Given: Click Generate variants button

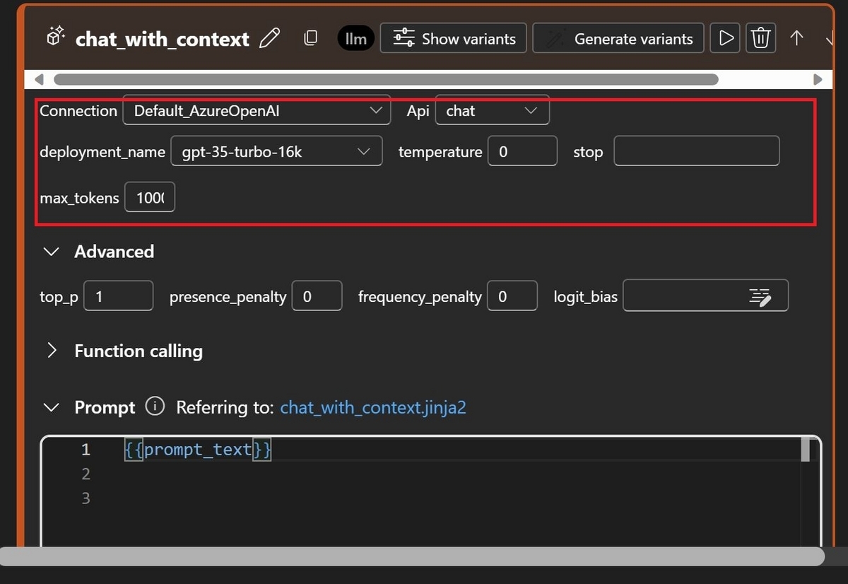Looking at the screenshot, I should [x=618, y=38].
